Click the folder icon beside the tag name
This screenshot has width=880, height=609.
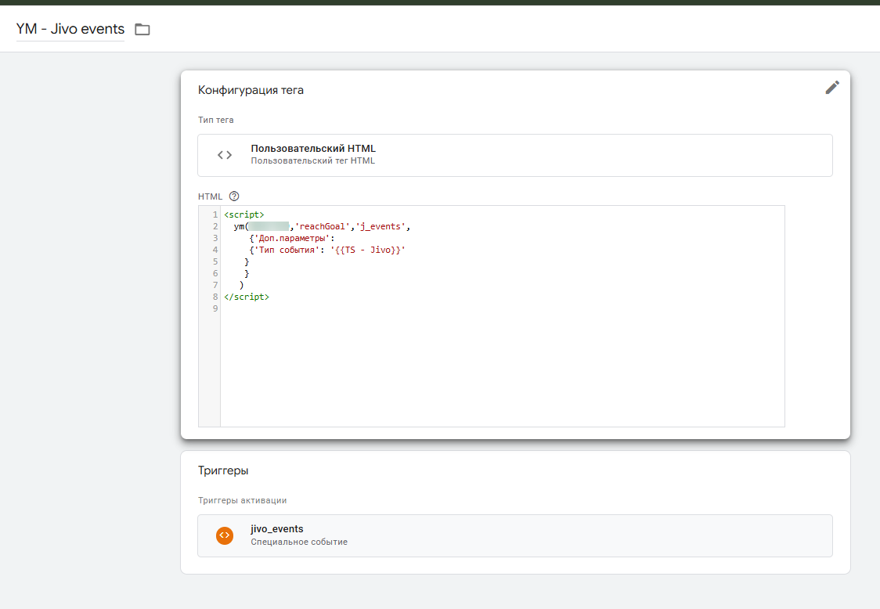pos(142,29)
